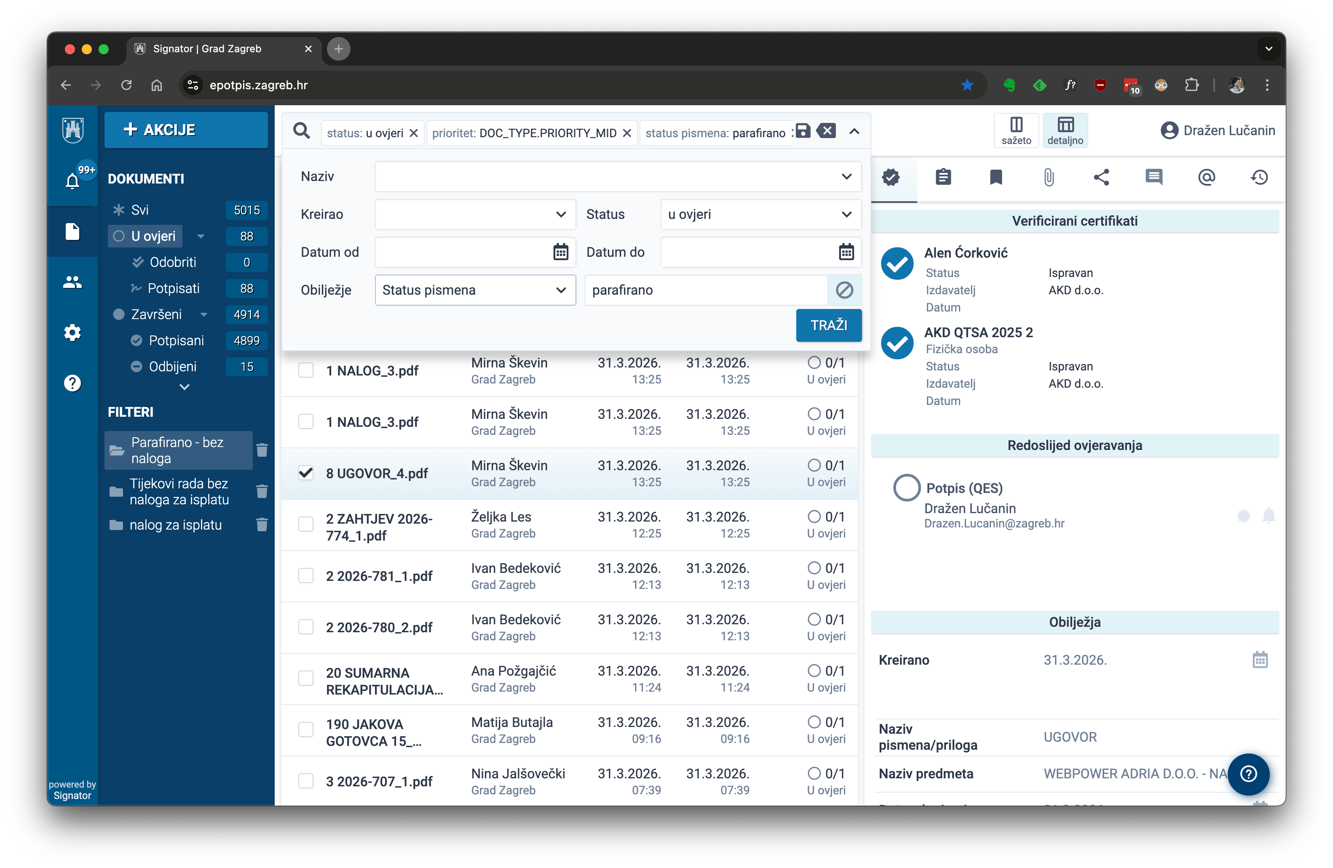The height and width of the screenshot is (868, 1333).
Task: Check the 2 2026-781_1.pdf row checkbox
Action: point(306,576)
